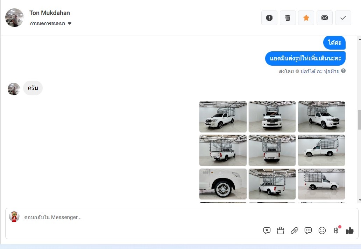Open Ton Mukdahan's header profile picture
Image resolution: width=361 pixels, height=249 pixels.
pyautogui.click(x=14, y=18)
